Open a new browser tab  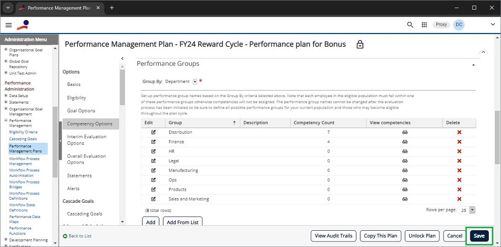(x=112, y=8)
